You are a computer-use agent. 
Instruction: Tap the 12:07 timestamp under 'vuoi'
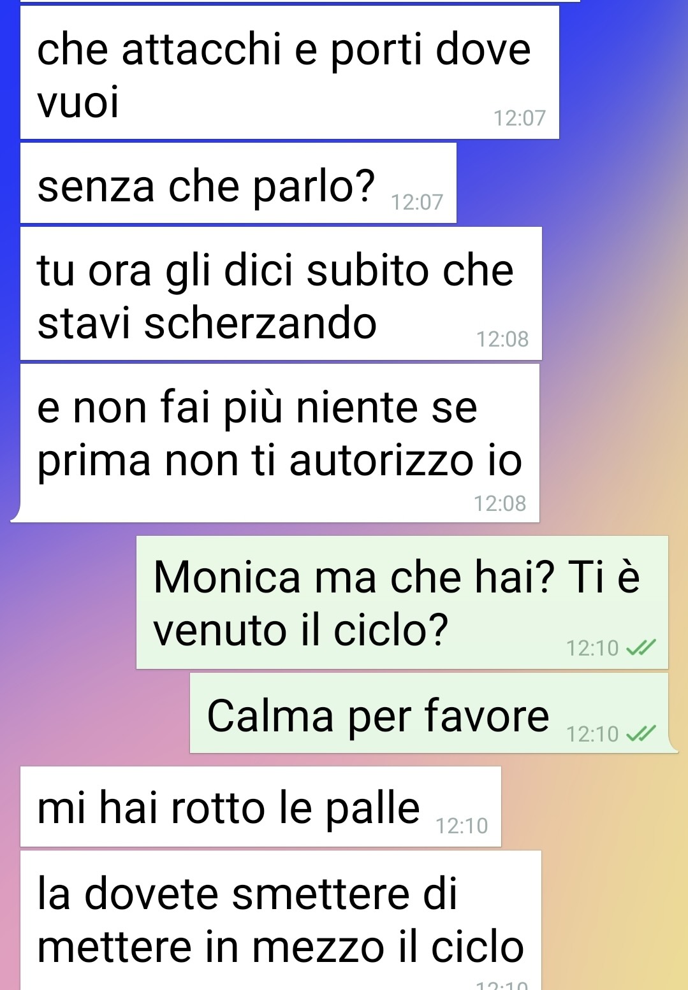(520, 118)
